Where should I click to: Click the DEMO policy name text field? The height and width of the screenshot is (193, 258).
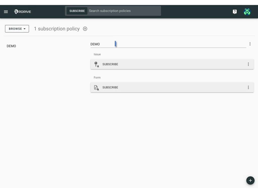pos(106,44)
